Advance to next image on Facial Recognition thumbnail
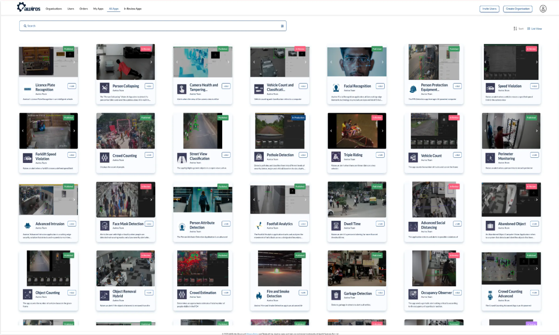The height and width of the screenshot is (335, 559). 383,62
